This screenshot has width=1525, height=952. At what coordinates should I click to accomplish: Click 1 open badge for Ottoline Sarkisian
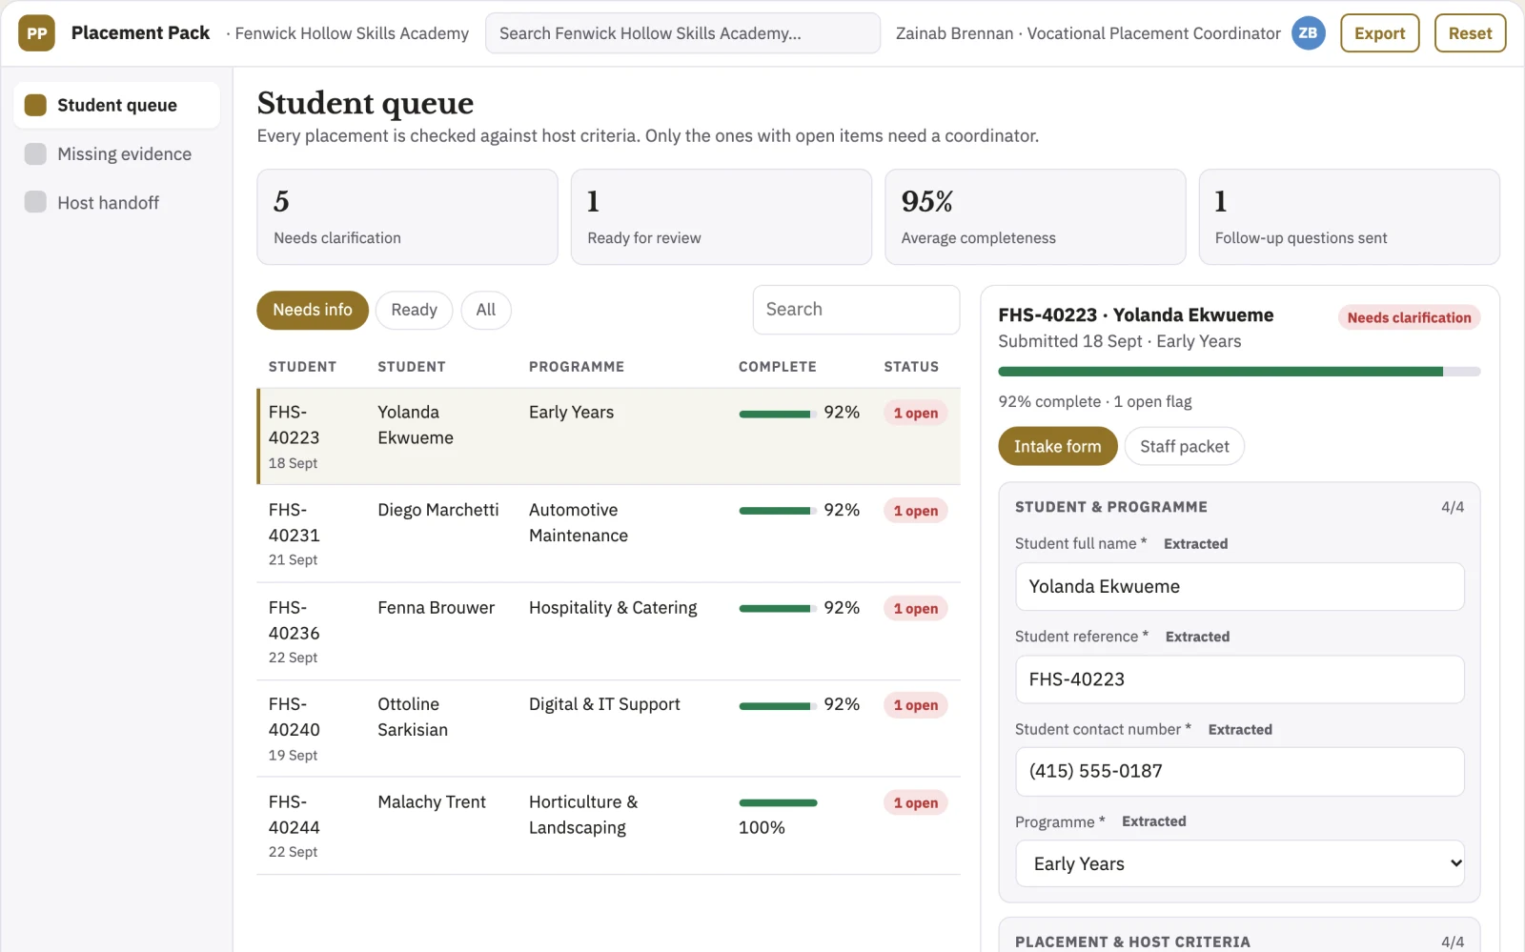pyautogui.click(x=915, y=705)
